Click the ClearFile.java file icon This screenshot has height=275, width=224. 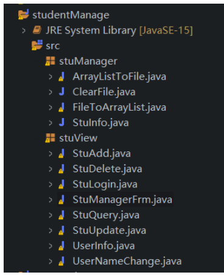pos(61,92)
